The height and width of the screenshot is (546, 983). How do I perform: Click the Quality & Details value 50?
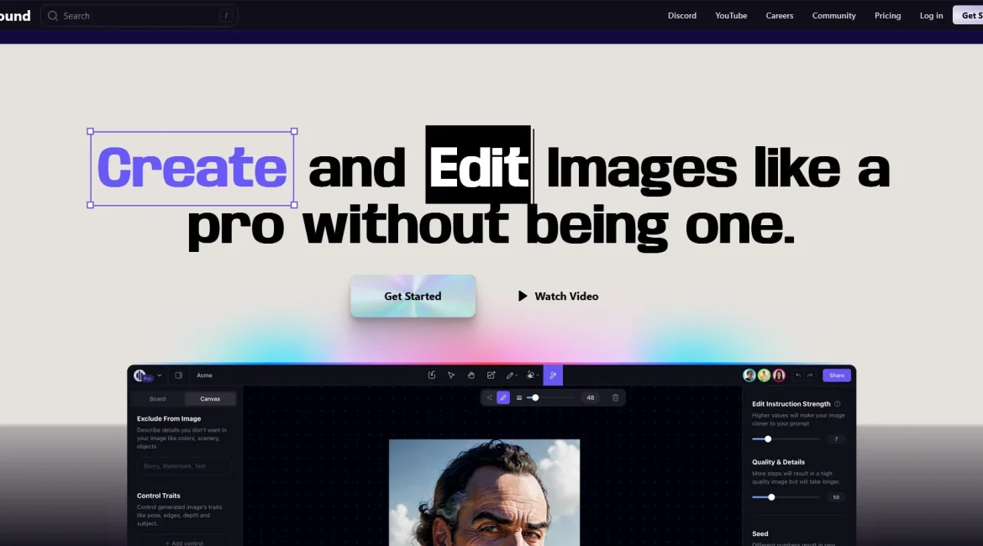(x=836, y=497)
